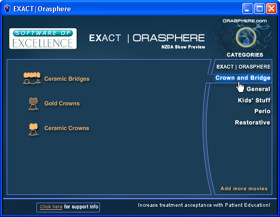
Task: Click the EXACT | ORASPHERE header title
Action: [x=147, y=38]
